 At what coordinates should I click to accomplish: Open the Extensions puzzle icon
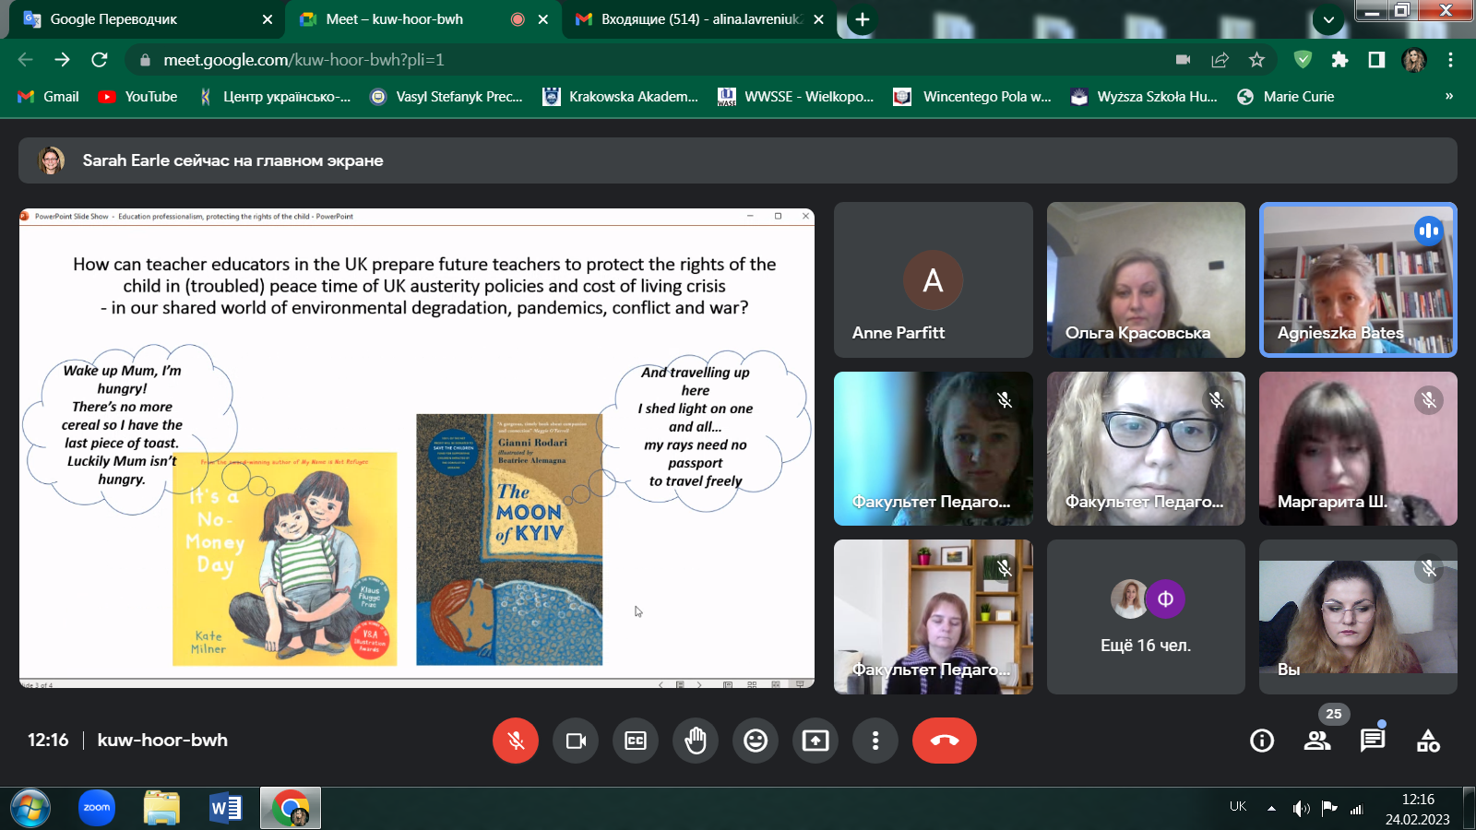1339,60
